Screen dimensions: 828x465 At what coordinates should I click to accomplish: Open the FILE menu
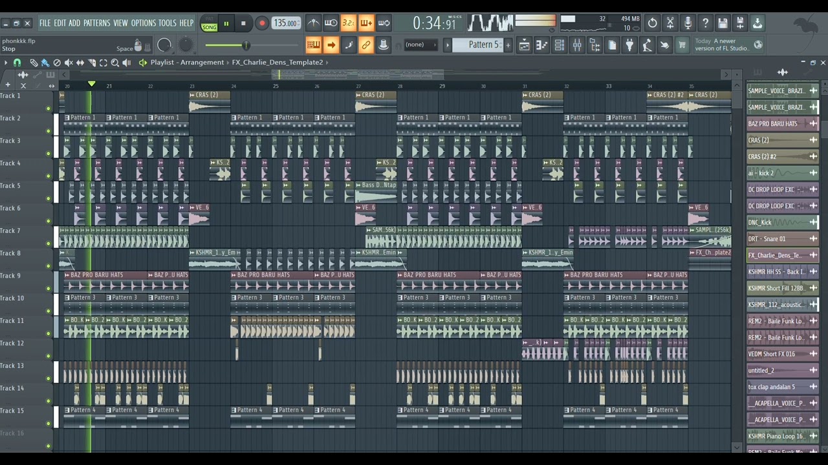[45, 23]
